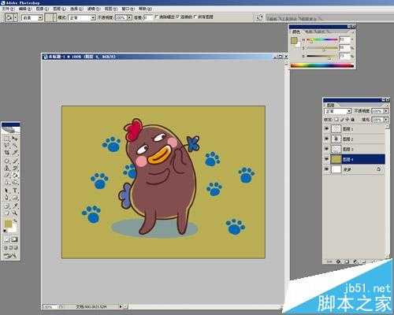394x315 pixels.
Task: Select the Eyedropper tool
Action: [15, 206]
